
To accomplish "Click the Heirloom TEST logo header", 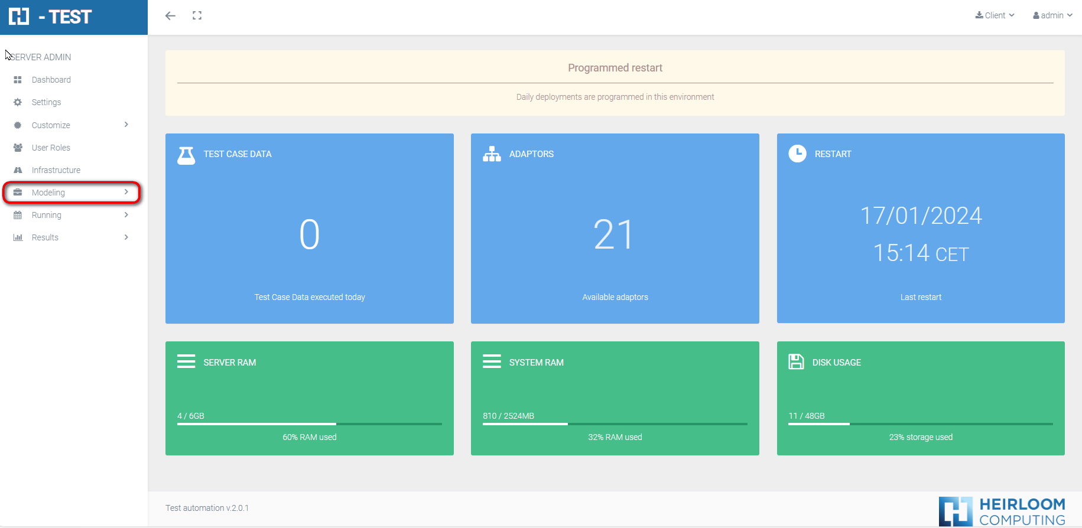I will [x=51, y=17].
